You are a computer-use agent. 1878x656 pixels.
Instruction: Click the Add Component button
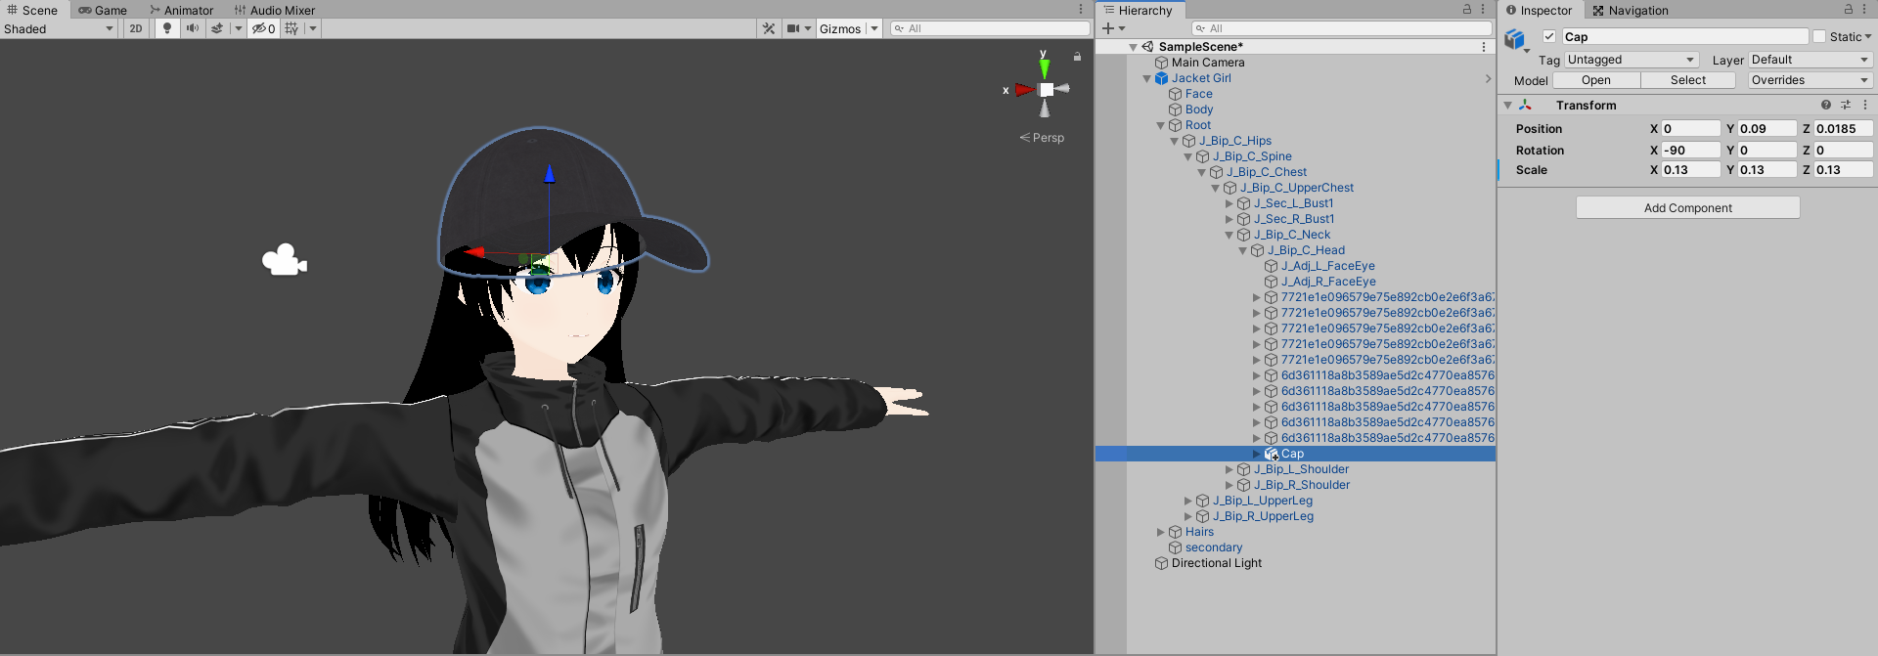1688,207
